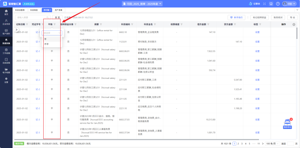The width and height of the screenshot is (300, 148).
Task: Open the 请选择 balance filter combo box
Action: click(52, 33)
